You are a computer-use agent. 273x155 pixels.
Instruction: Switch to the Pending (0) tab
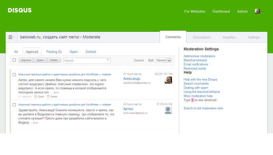point(54,52)
